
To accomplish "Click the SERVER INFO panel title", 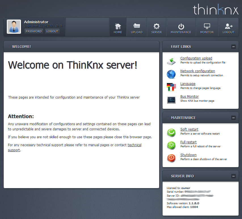I will [x=182, y=176].
